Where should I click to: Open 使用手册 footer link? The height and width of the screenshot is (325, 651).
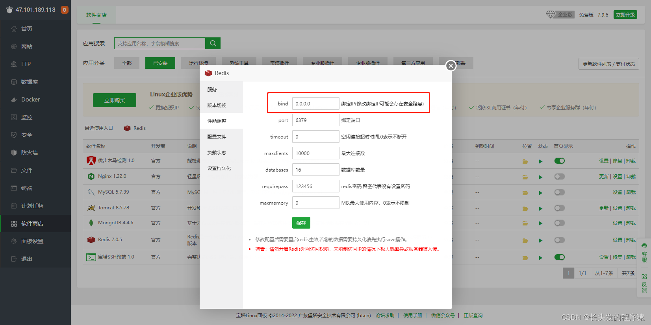point(412,316)
